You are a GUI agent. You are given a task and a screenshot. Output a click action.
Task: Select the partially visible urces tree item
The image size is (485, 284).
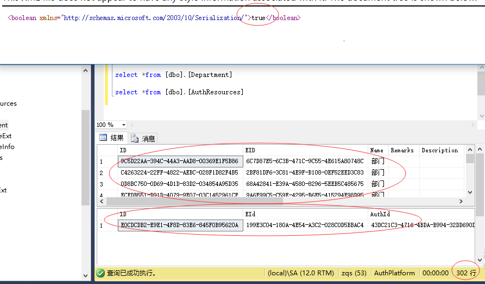(x=8, y=104)
